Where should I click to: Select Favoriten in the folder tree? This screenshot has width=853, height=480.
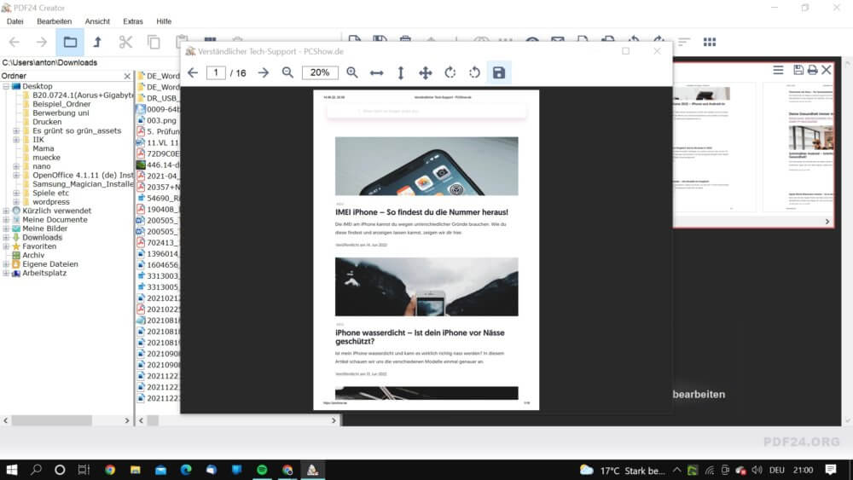click(39, 246)
